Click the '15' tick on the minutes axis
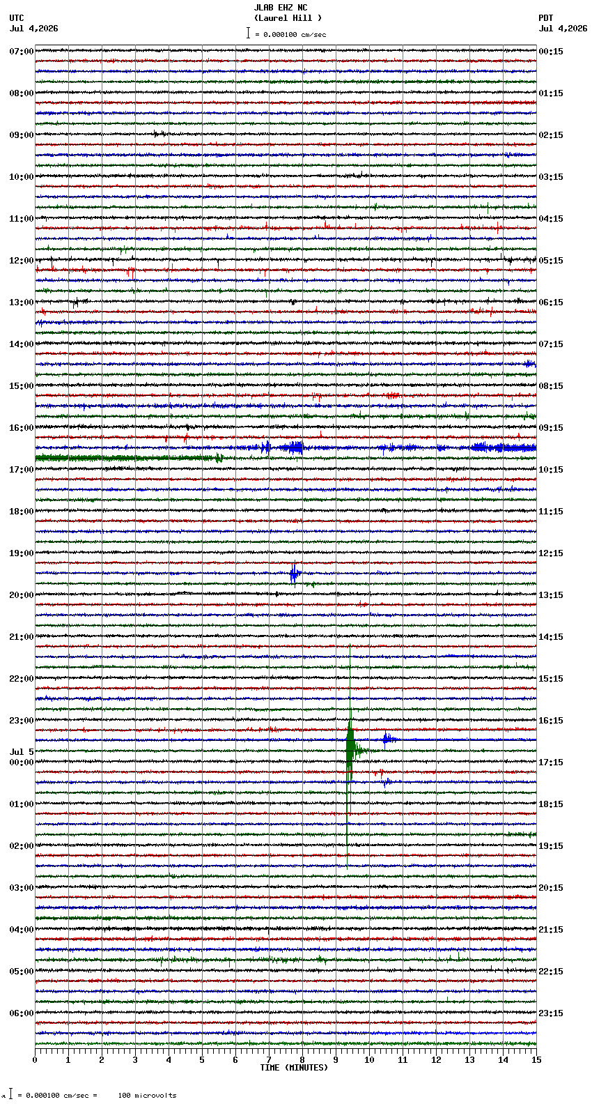 (x=536, y=1060)
